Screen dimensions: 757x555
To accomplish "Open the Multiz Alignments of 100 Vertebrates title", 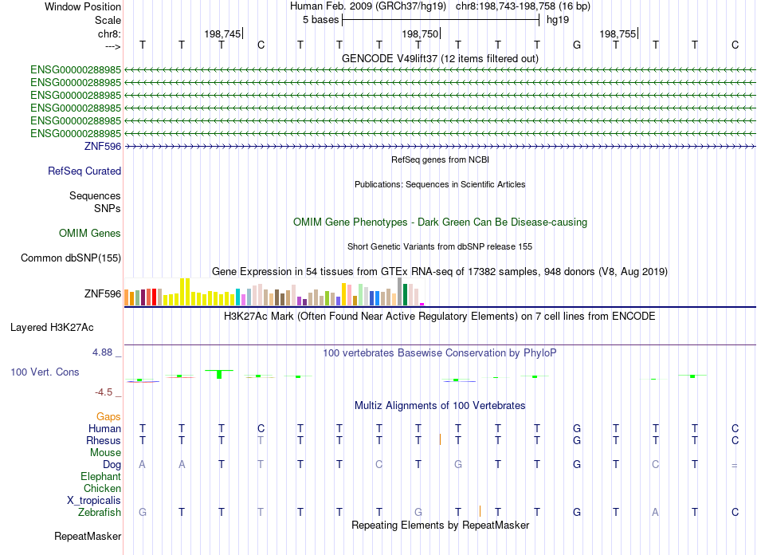I will (440, 406).
